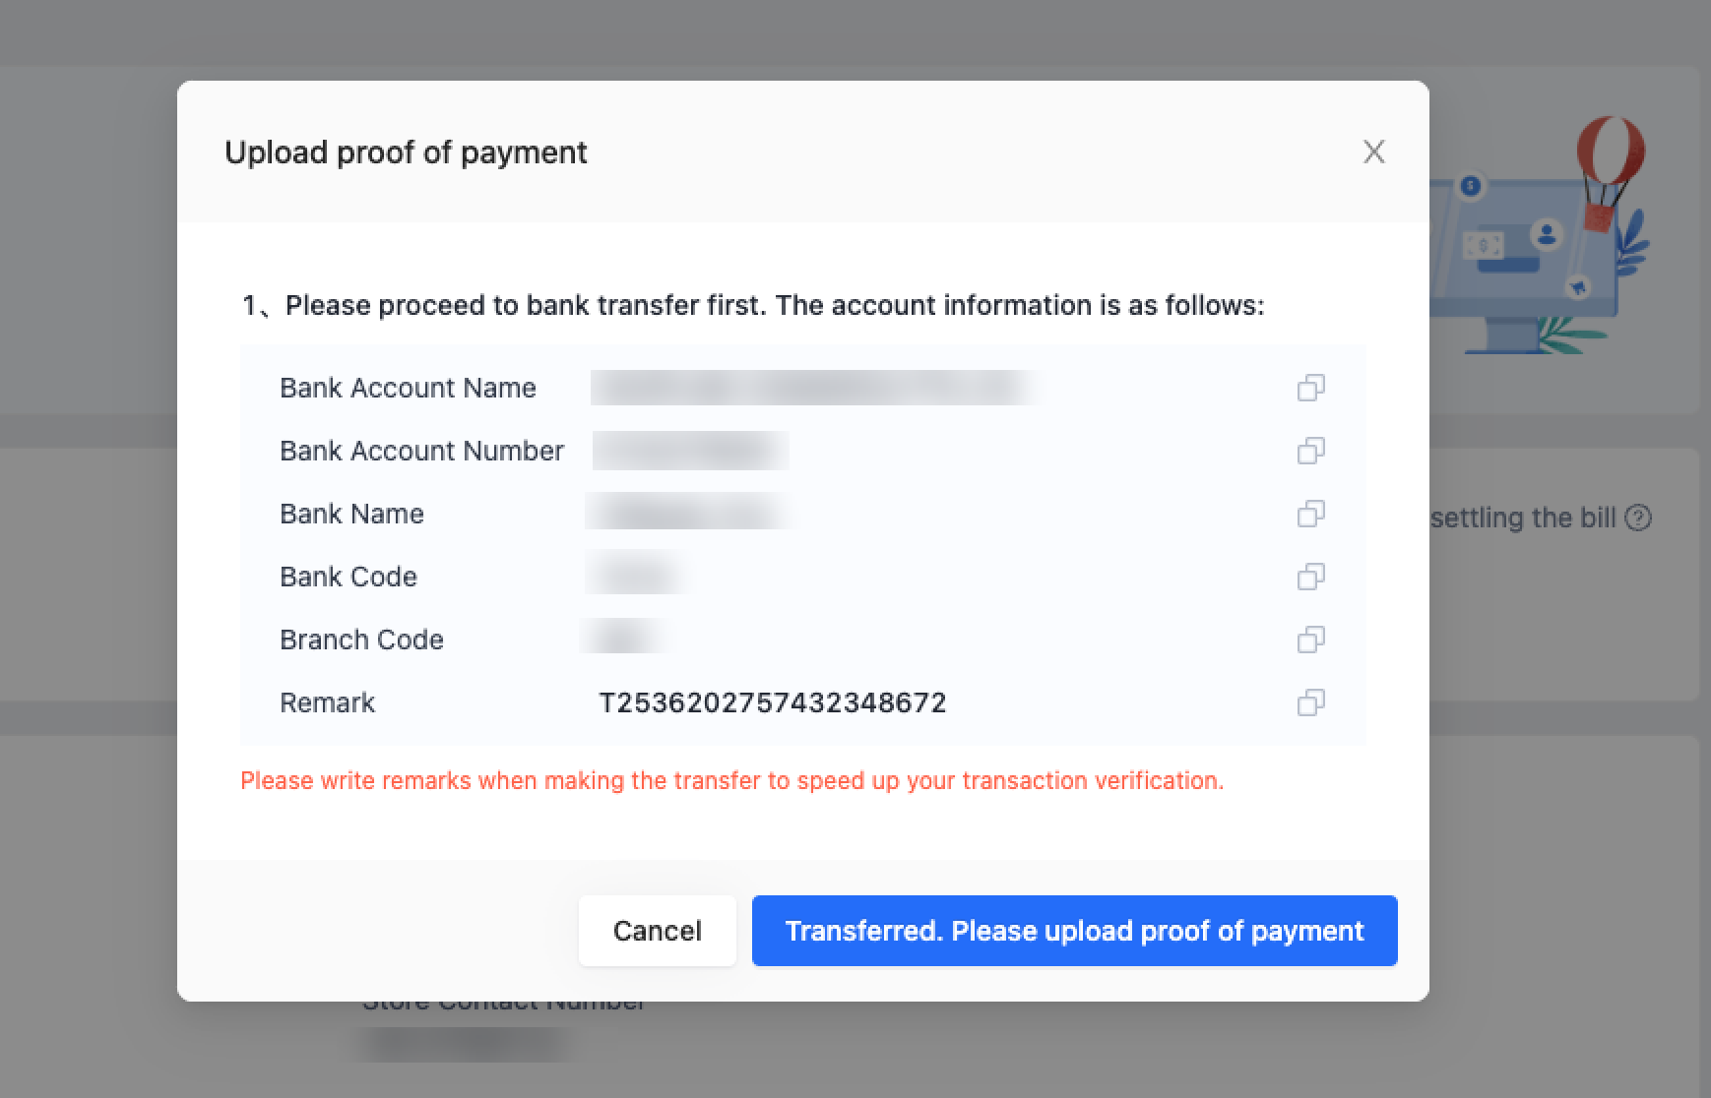Click the help icon beside settling the bill
Screen dimensions: 1711x1098
[x=1638, y=518]
